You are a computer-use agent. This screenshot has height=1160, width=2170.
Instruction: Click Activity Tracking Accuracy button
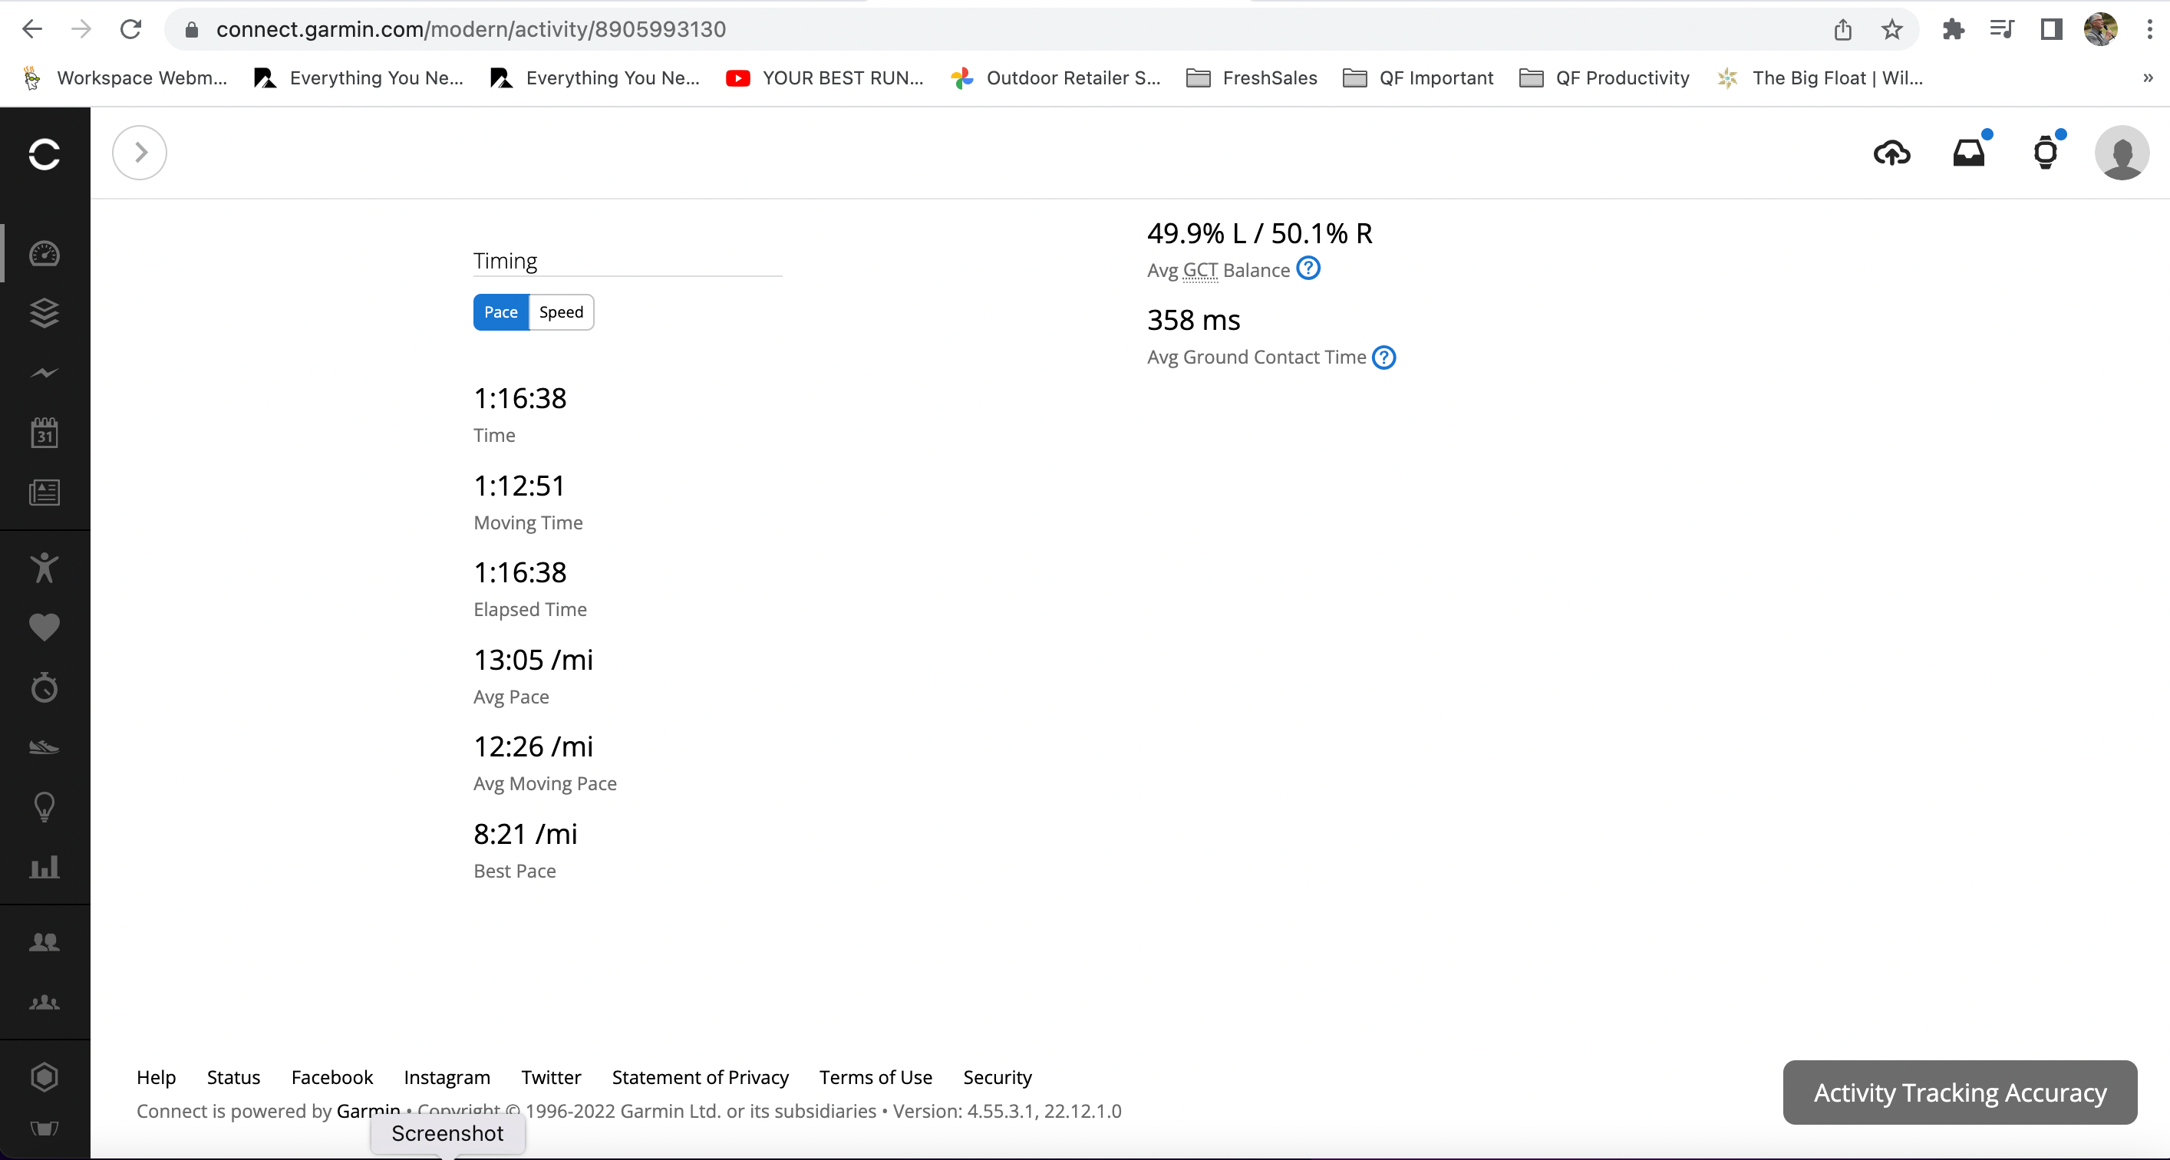(1960, 1092)
